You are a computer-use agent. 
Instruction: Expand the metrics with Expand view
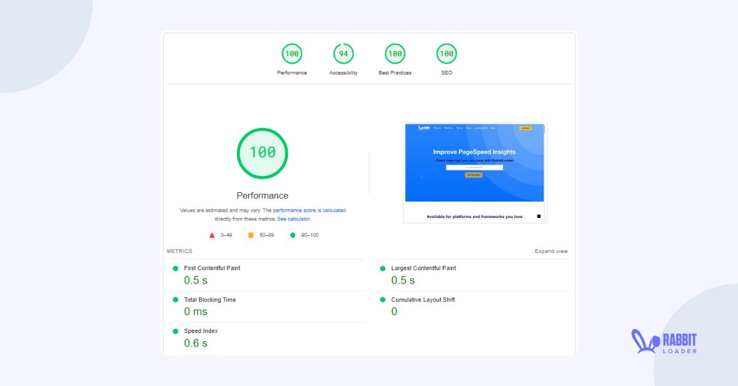pyautogui.click(x=551, y=251)
